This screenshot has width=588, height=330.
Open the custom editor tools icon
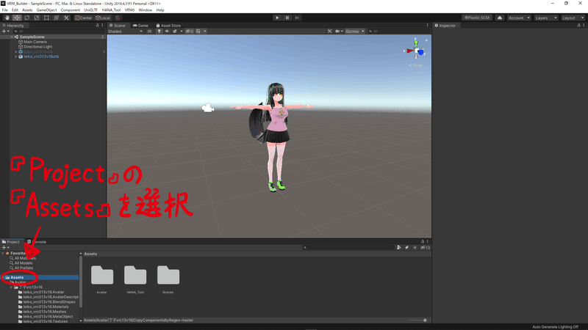coord(66,18)
